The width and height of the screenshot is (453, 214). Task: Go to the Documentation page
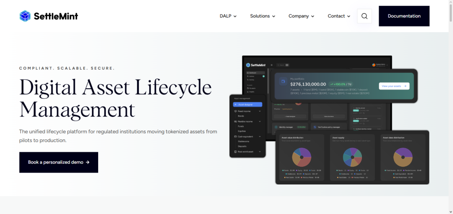404,16
